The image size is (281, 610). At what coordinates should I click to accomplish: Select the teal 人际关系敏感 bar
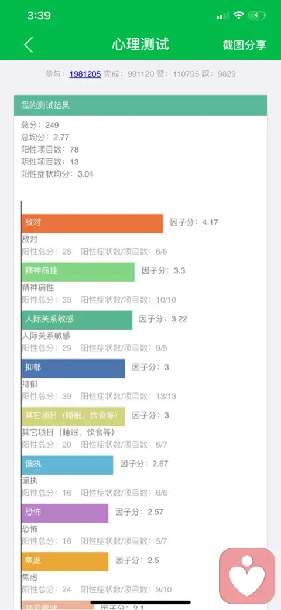[x=77, y=320]
